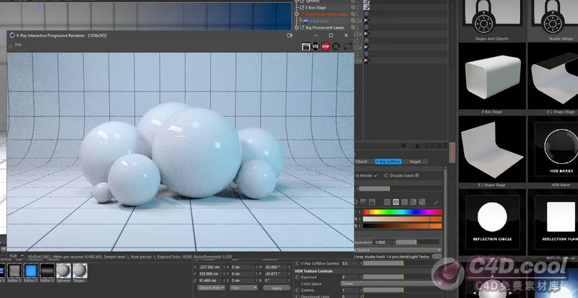Switch to the Target attribute tab

[x=415, y=162]
